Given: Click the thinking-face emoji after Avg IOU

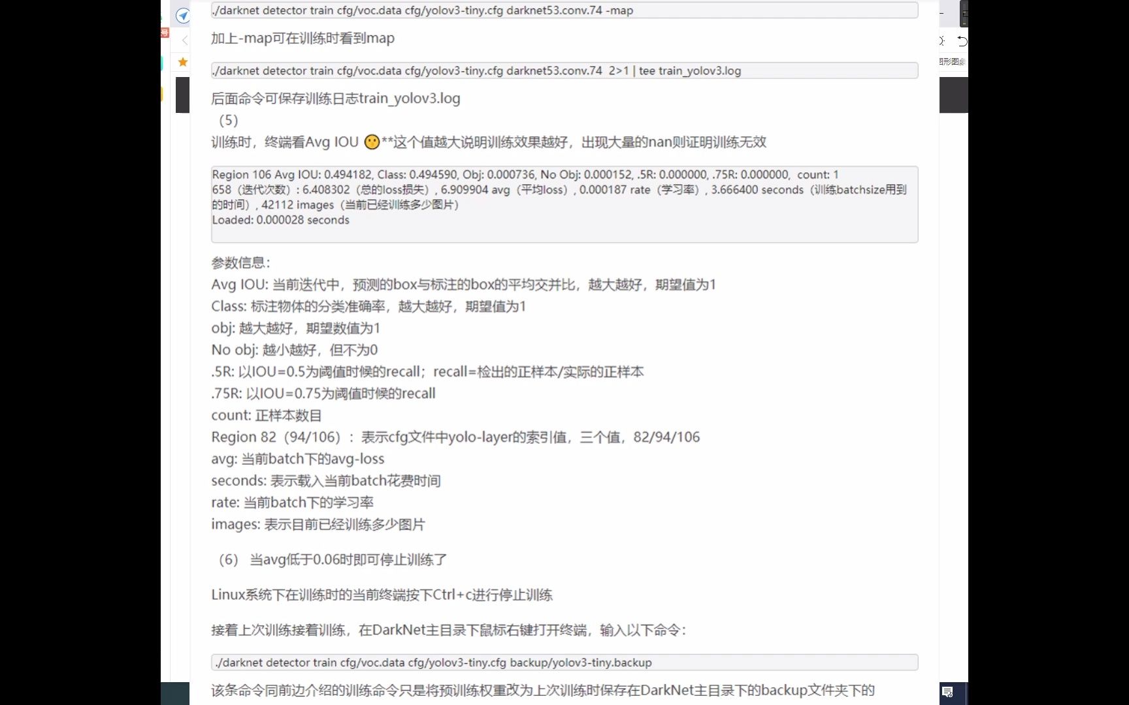Looking at the screenshot, I should [x=372, y=142].
